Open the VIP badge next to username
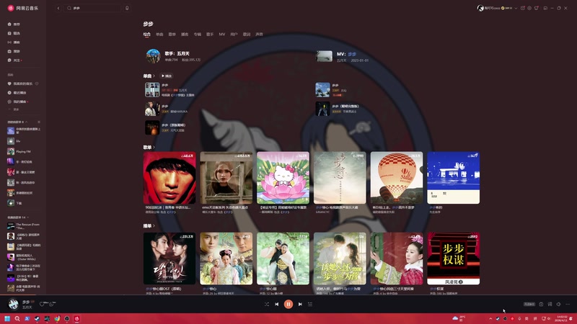The width and height of the screenshot is (577, 324). pyautogui.click(x=507, y=8)
